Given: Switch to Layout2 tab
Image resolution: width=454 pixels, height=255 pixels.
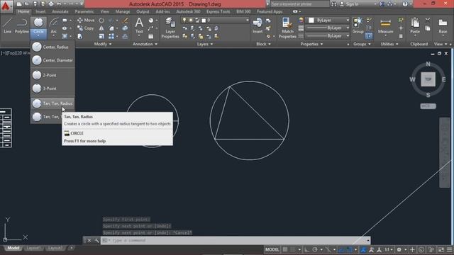Looking at the screenshot, I should [55, 248].
